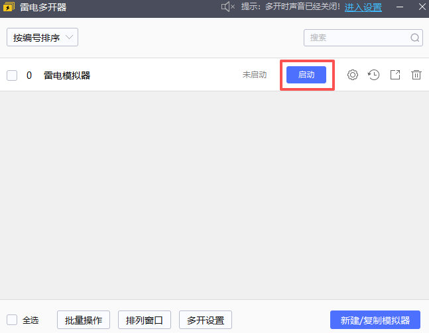Screen dimensions: 429x333
Task: Open 多开设置 multi-instance settings
Action: tap(206, 320)
